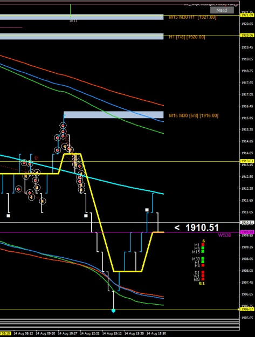255x337 pixels.
Task: Select the M15 M30 [5/8] [1916.00] label
Action: (194, 115)
